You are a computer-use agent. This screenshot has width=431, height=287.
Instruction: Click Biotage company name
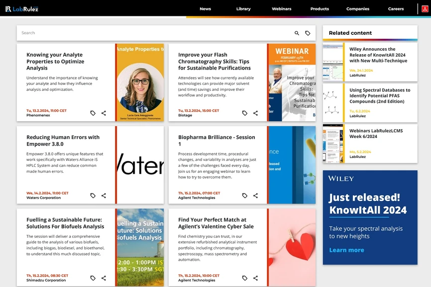(185, 115)
